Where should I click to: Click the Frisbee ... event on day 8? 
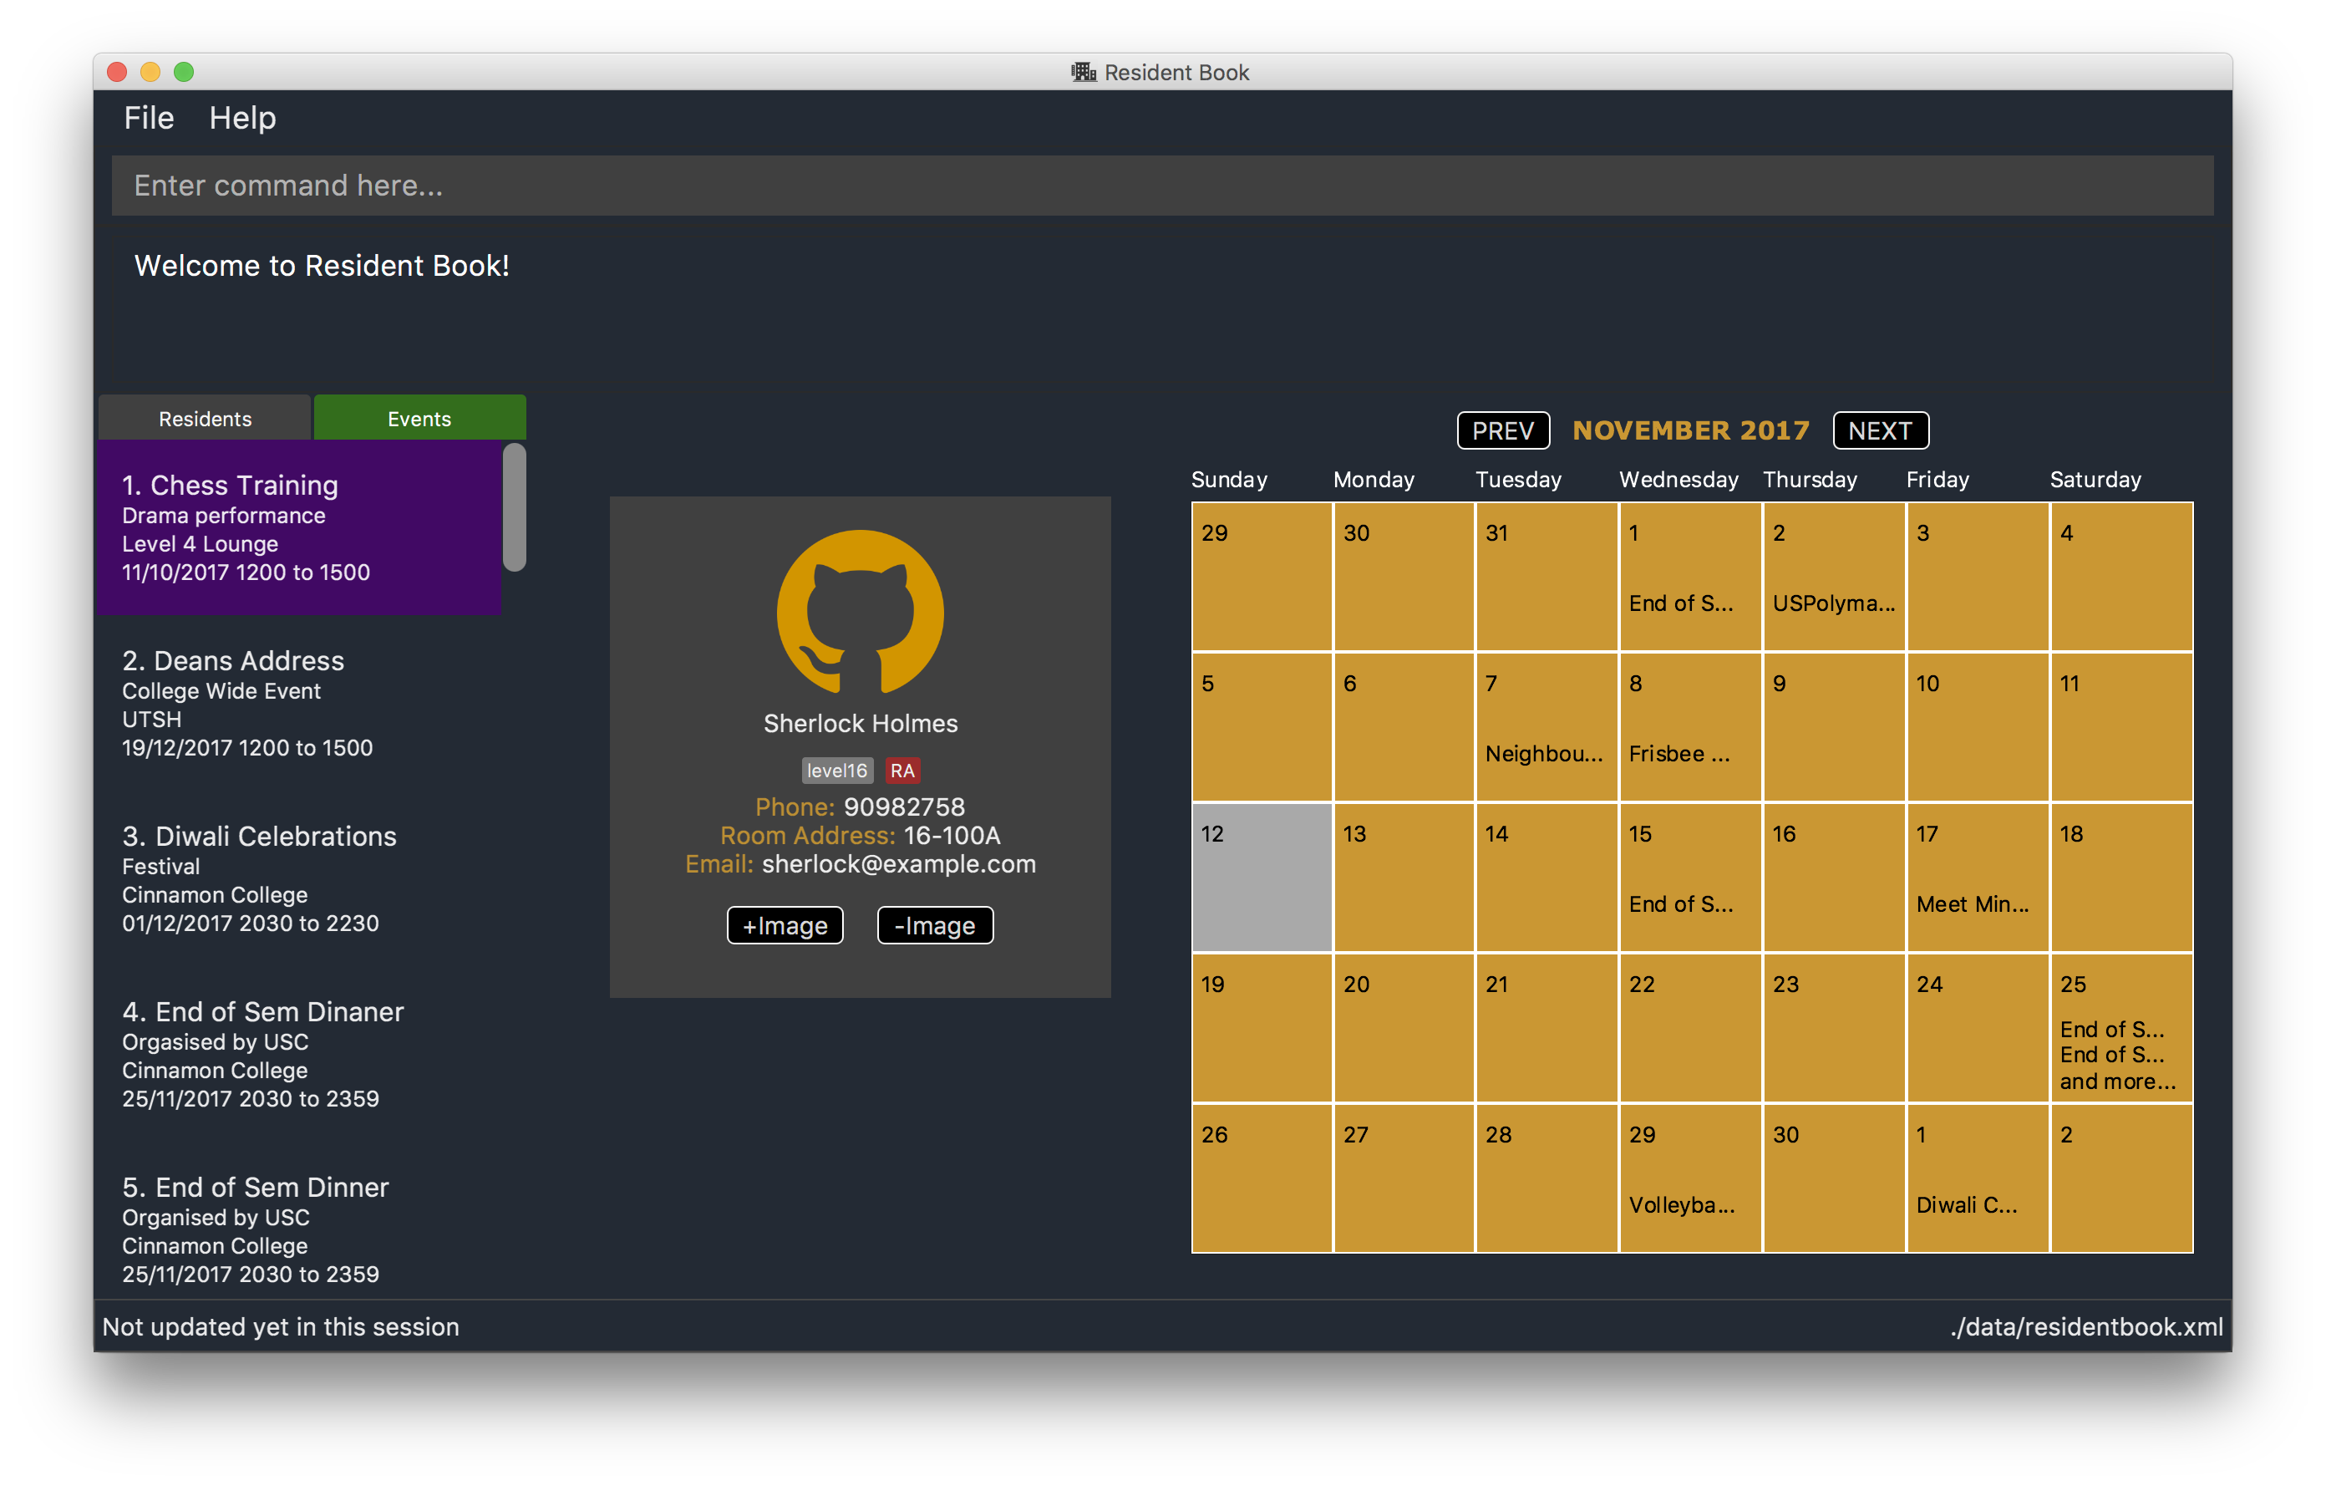(1678, 754)
